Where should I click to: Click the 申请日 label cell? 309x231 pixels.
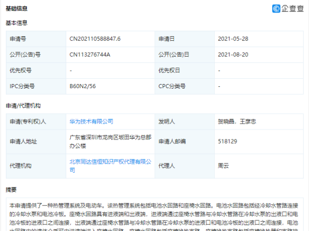(185, 39)
